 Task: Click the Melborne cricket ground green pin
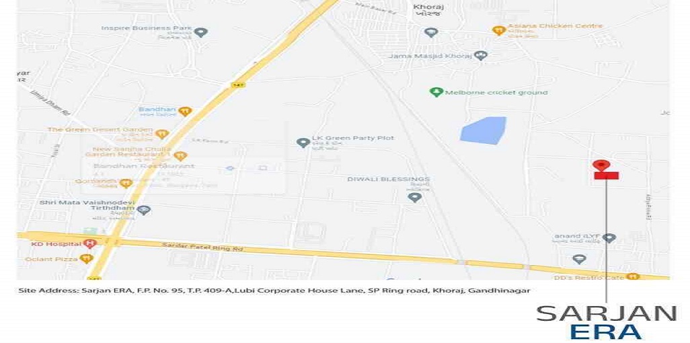tap(436, 92)
